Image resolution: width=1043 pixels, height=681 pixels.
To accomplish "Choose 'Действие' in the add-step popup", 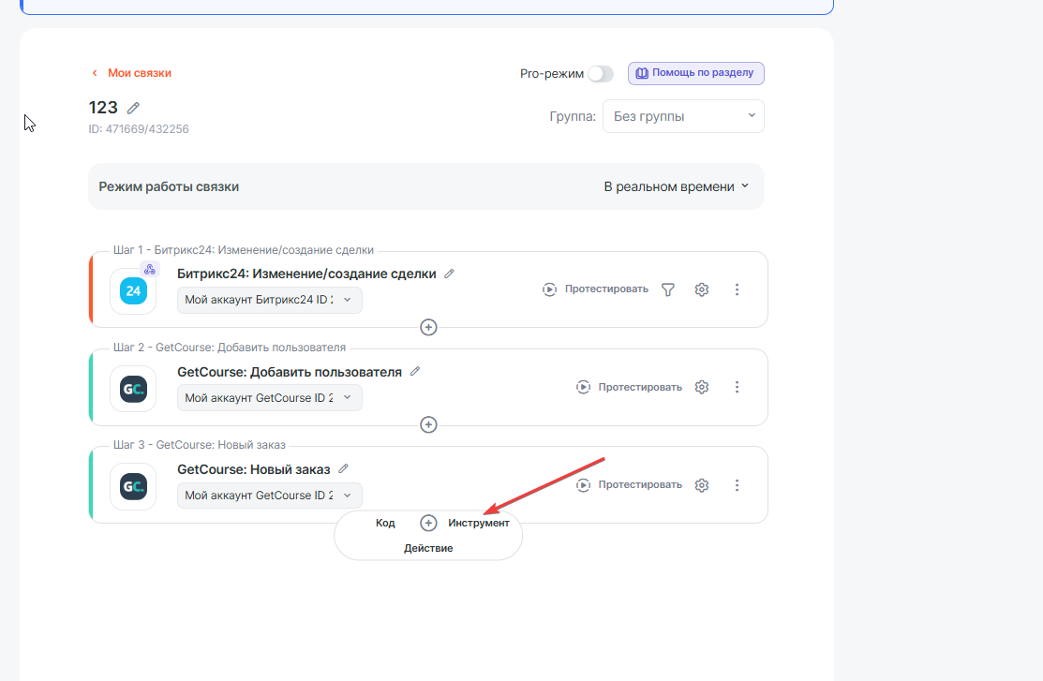I will [428, 548].
